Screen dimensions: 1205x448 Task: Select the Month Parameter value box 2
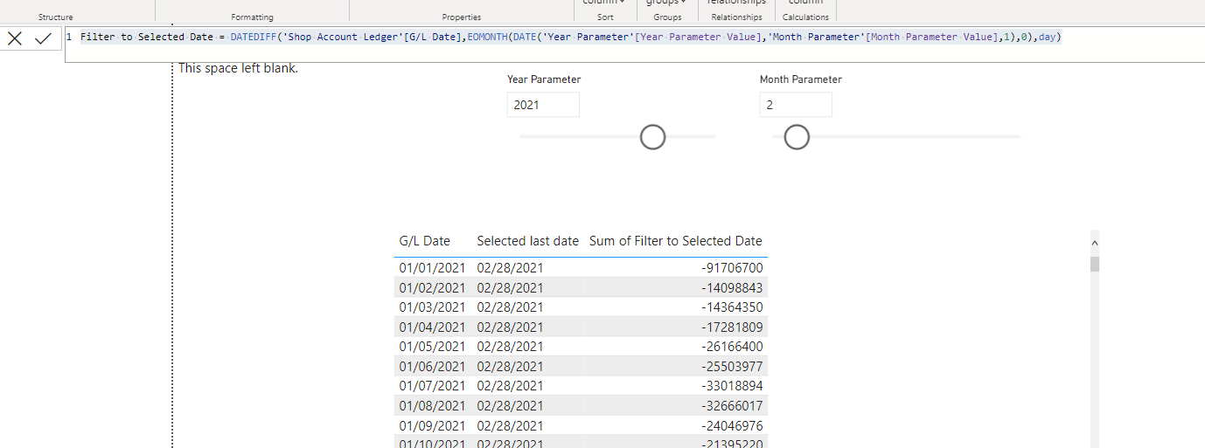(x=796, y=105)
